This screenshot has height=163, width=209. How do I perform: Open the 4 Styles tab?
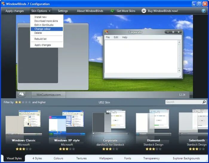pos(37,158)
